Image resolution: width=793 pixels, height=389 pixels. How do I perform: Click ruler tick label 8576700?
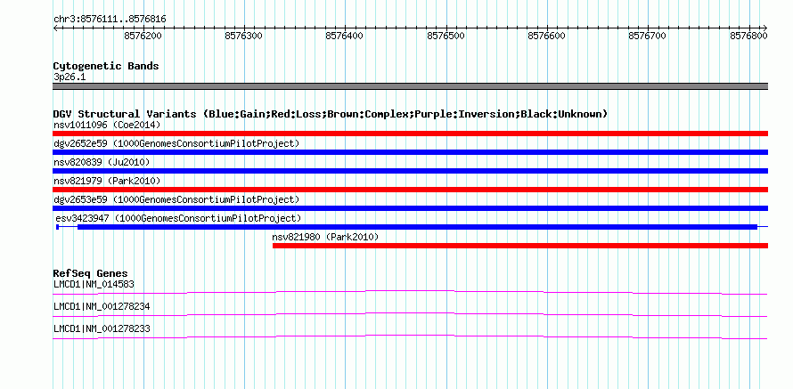[648, 36]
